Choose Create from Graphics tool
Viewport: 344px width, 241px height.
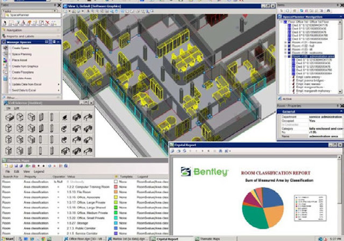pyautogui.click(x=6, y=66)
